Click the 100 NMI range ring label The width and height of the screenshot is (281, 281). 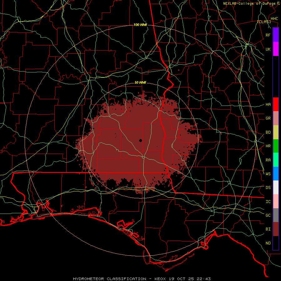point(140,25)
